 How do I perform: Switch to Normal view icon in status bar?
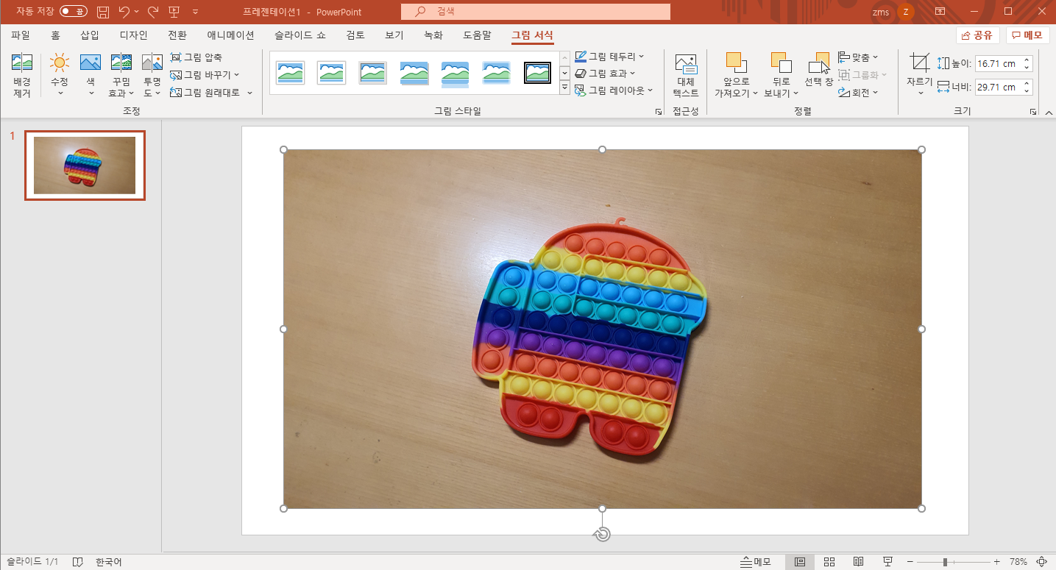point(800,562)
